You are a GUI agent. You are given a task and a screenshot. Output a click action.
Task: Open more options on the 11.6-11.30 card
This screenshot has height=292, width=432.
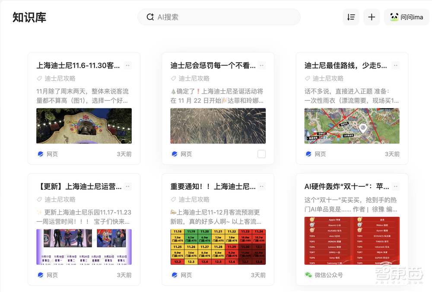pyautogui.click(x=127, y=66)
